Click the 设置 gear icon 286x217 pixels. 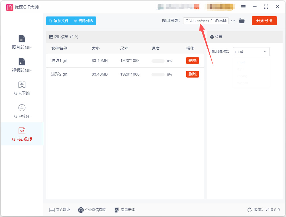tap(212, 37)
